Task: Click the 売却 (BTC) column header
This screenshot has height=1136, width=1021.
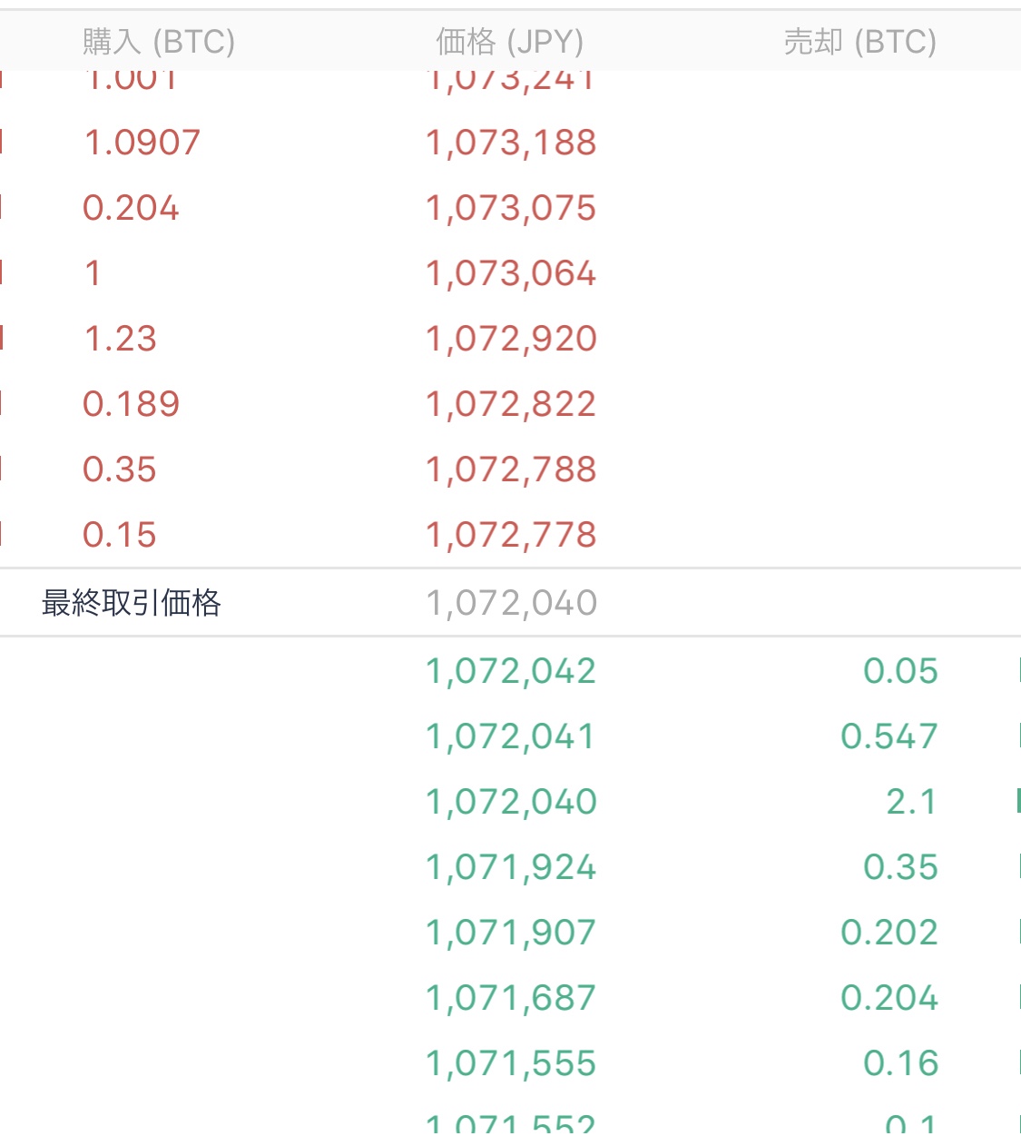Action: point(860,42)
